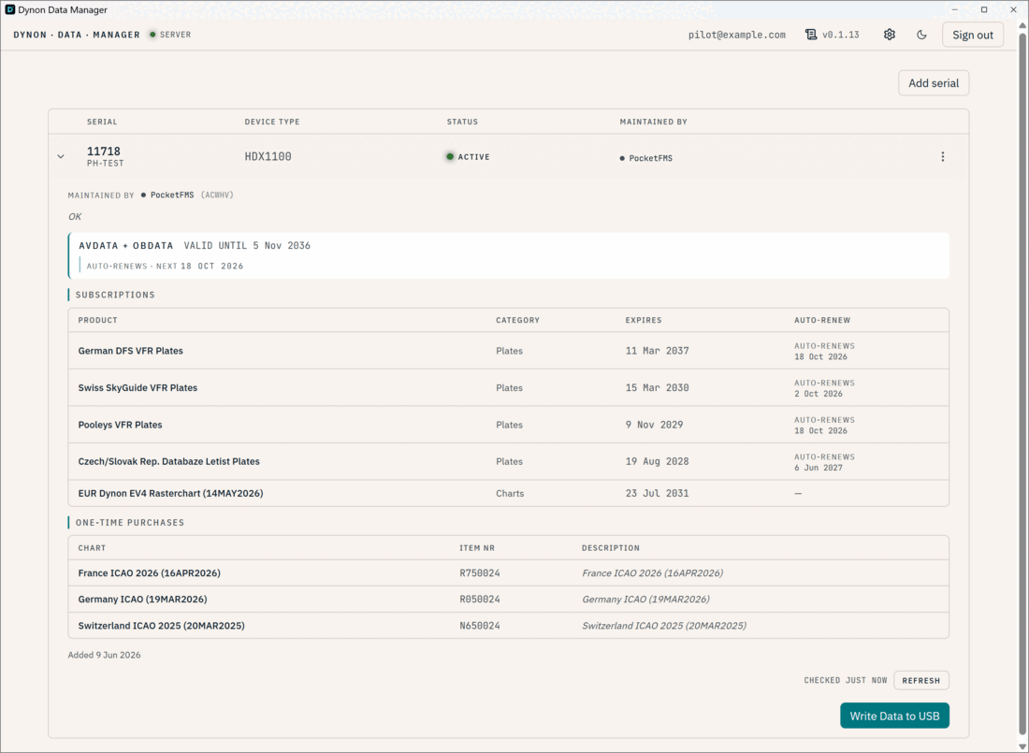
Task: Click the Dynon Data Manager app icon
Action: coord(10,10)
